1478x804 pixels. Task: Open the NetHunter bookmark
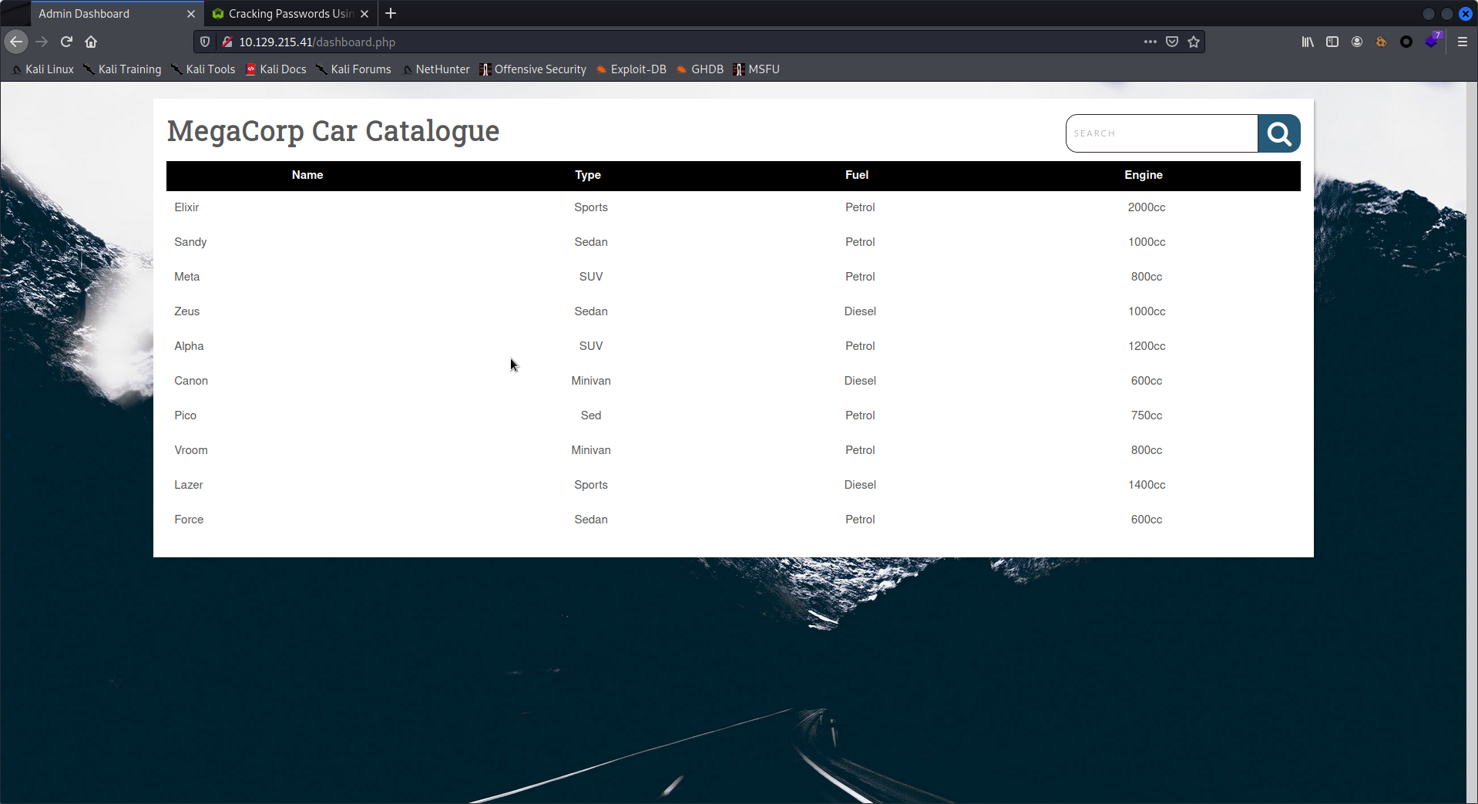point(436,69)
